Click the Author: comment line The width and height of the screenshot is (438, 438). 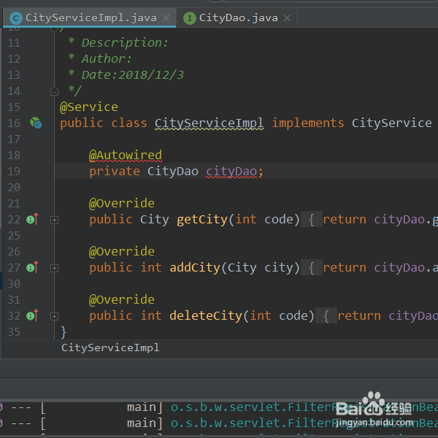[100, 59]
